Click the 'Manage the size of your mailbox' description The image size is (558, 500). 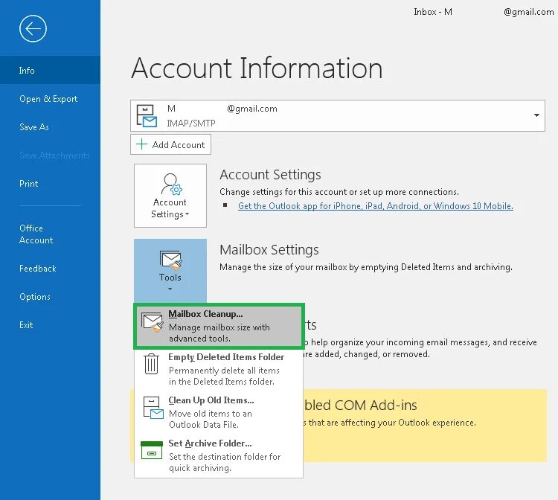click(366, 267)
